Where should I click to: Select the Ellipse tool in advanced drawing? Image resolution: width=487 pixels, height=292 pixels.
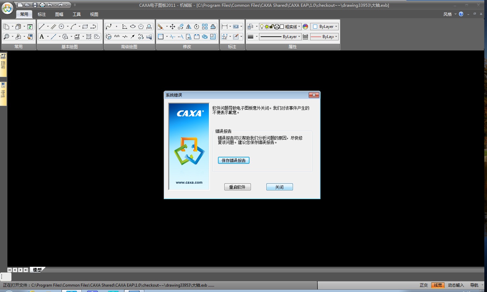[x=133, y=27]
